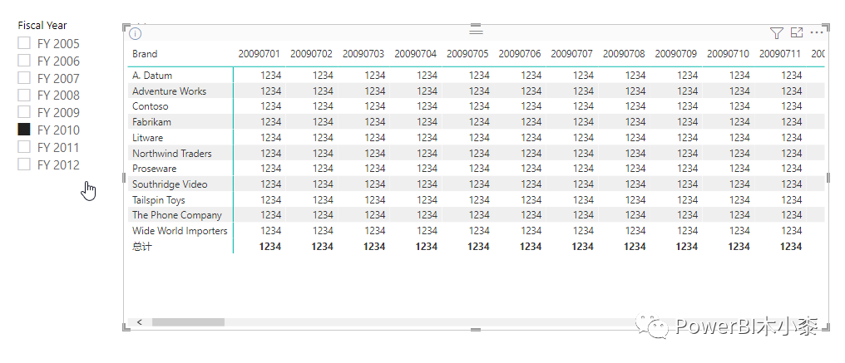
Task: Click the 20090703 column header
Action: coord(363,54)
